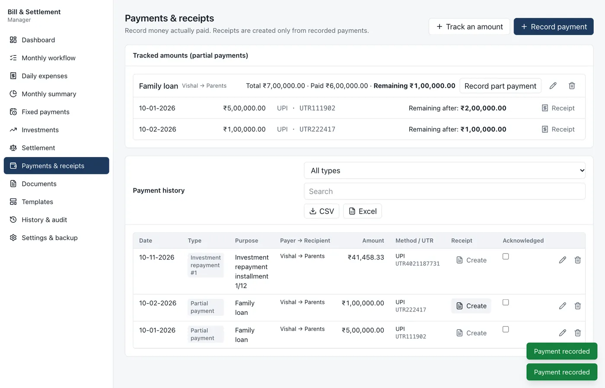This screenshot has width=605, height=388.
Task: Edit the Investment repayment payment row
Action: pos(562,260)
